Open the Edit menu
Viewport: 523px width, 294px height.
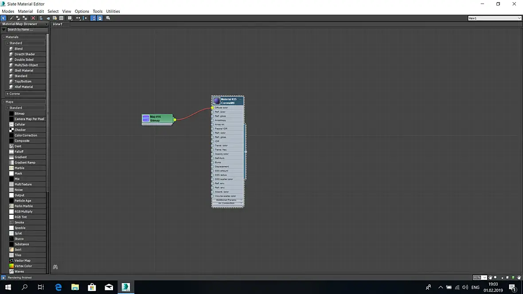40,12
